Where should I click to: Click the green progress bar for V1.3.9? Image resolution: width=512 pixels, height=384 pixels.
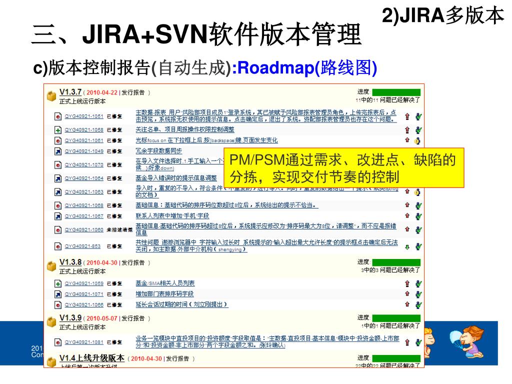[396, 317]
